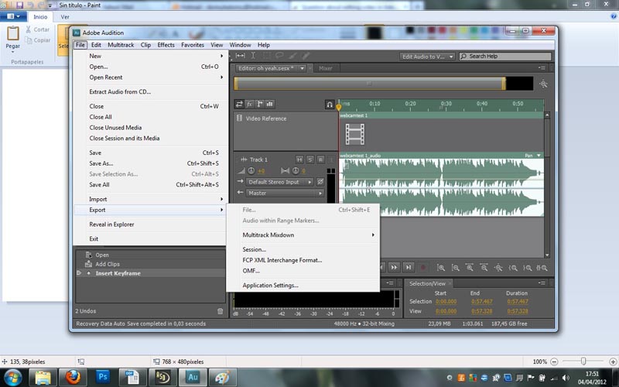Screen dimensions: 619x387
Task: Click the Time Selection tool in toolbar
Action: pos(253,56)
